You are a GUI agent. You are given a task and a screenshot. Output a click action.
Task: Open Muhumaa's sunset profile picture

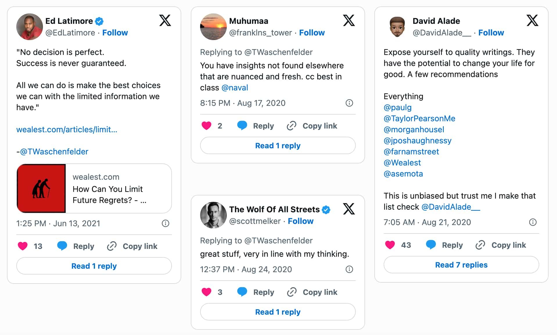click(213, 27)
